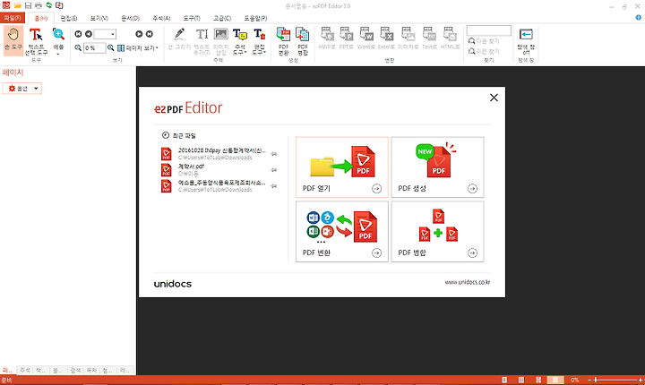Click the PDF 생성 card in start dialog

coord(437,167)
